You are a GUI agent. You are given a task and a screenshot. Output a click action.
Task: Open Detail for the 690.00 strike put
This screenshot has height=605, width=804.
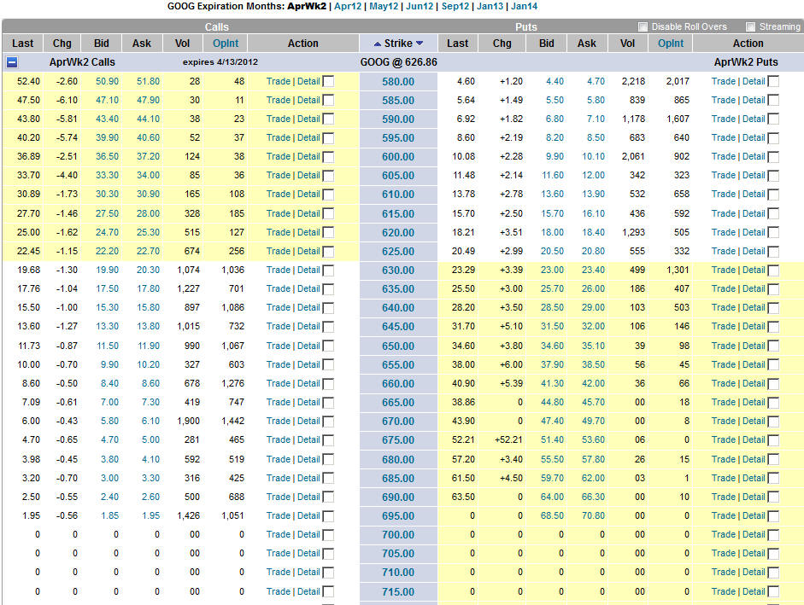click(x=754, y=497)
